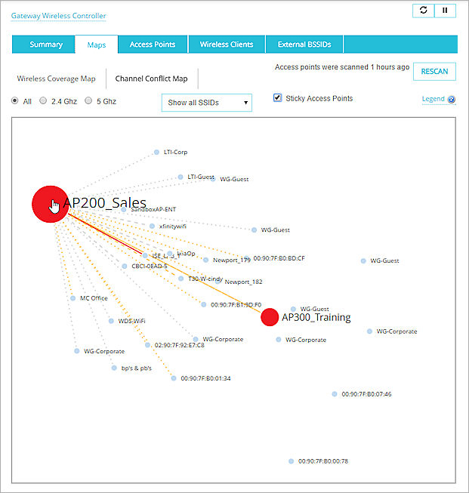Image resolution: width=469 pixels, height=493 pixels.
Task: Click the MC Office node dot
Action: click(x=73, y=298)
